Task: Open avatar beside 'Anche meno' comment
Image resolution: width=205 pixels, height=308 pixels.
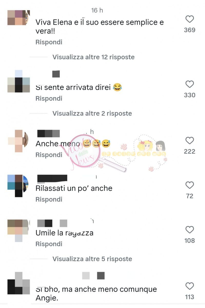Action: [x=18, y=141]
